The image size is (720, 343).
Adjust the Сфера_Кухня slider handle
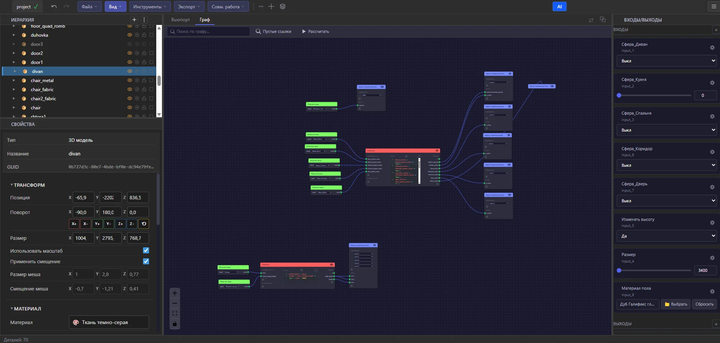click(x=619, y=95)
